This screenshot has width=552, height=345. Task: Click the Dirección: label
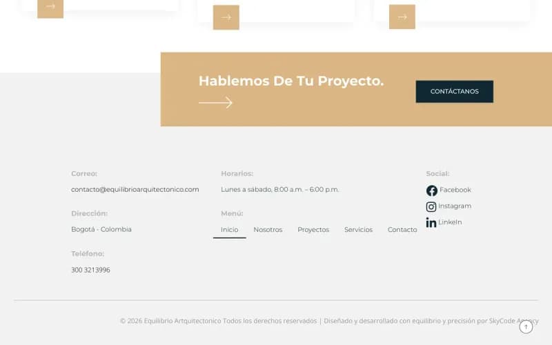click(x=90, y=213)
